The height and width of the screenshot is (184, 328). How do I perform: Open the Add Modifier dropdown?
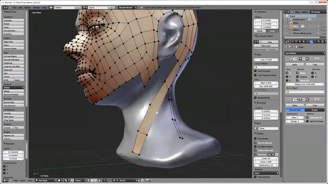(305, 53)
